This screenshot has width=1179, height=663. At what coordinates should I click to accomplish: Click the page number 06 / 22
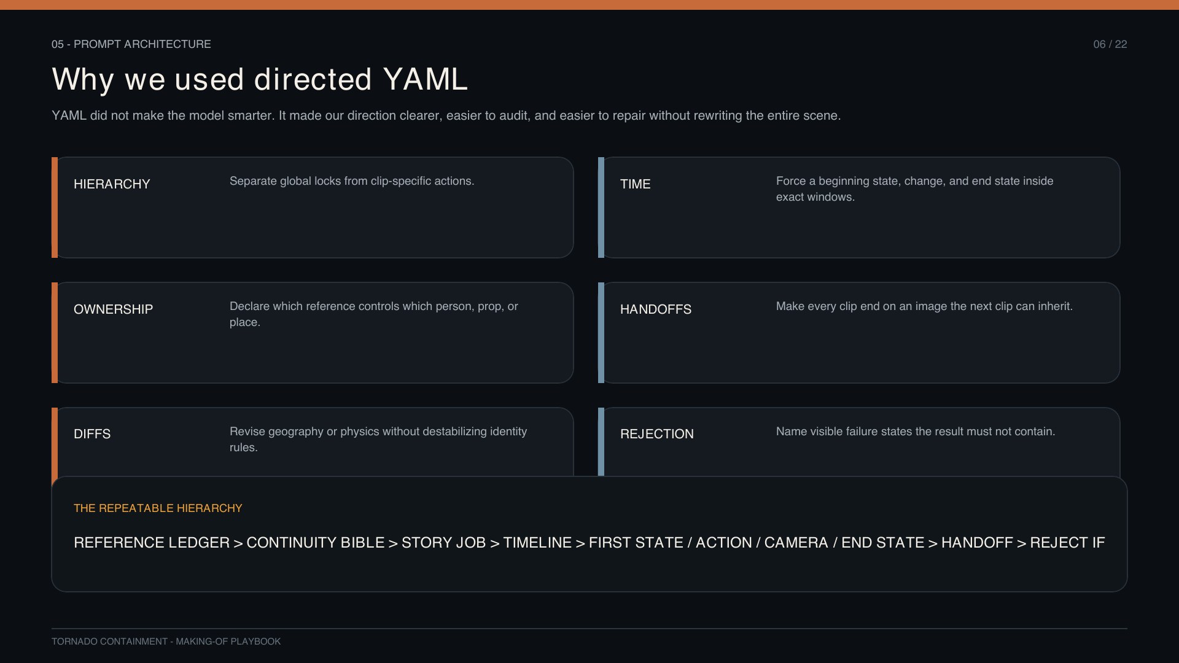1110,44
